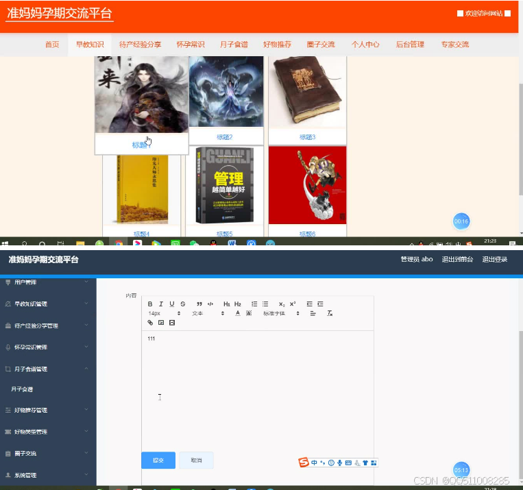Click the blue 提交 submit button
The width and height of the screenshot is (523, 490).
pyautogui.click(x=158, y=461)
